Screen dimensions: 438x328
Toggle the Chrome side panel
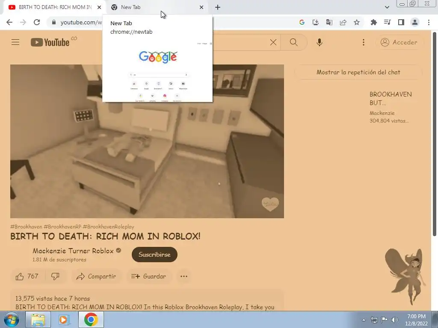(401, 22)
